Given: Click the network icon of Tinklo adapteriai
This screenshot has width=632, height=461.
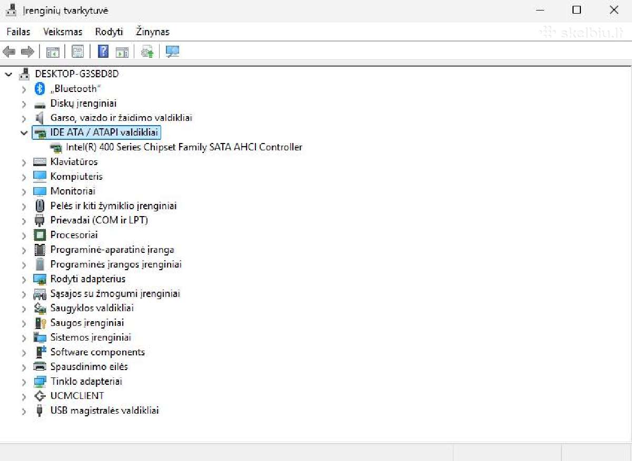Looking at the screenshot, I should (39, 381).
